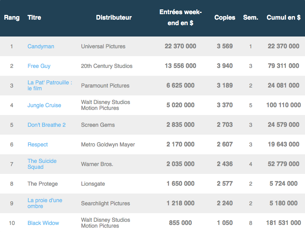Select weekend value 13 556 000
Screen dimensions: 305x232
(180, 66)
